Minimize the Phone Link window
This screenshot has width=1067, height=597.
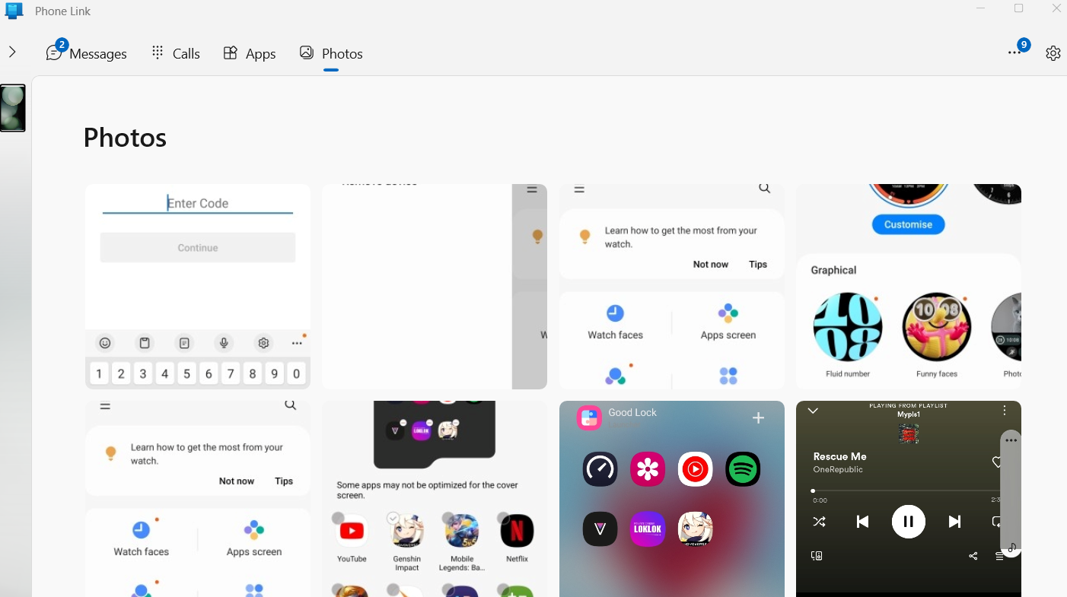pos(982,8)
